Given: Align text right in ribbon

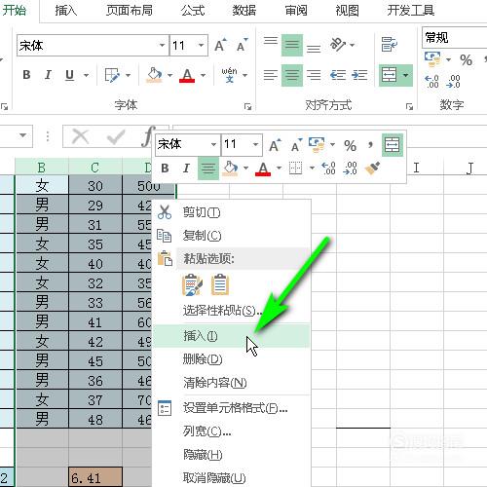Looking at the screenshot, I should [314, 75].
